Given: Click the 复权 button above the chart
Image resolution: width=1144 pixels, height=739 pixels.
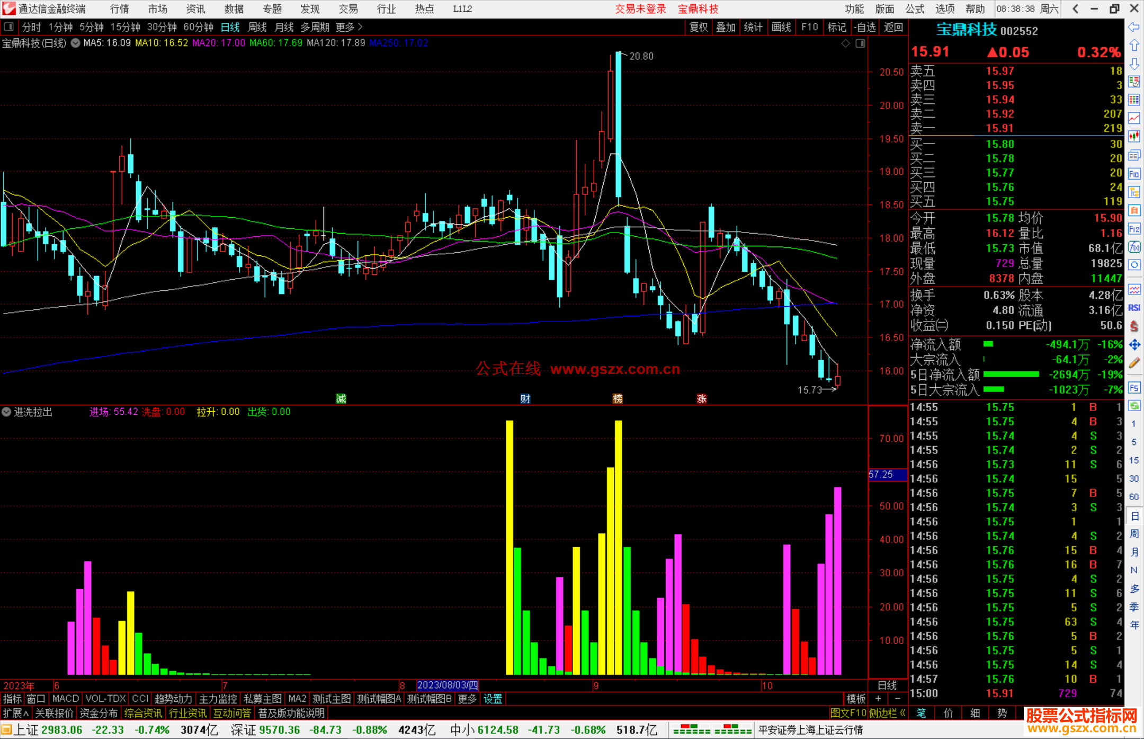Looking at the screenshot, I should coord(698,26).
